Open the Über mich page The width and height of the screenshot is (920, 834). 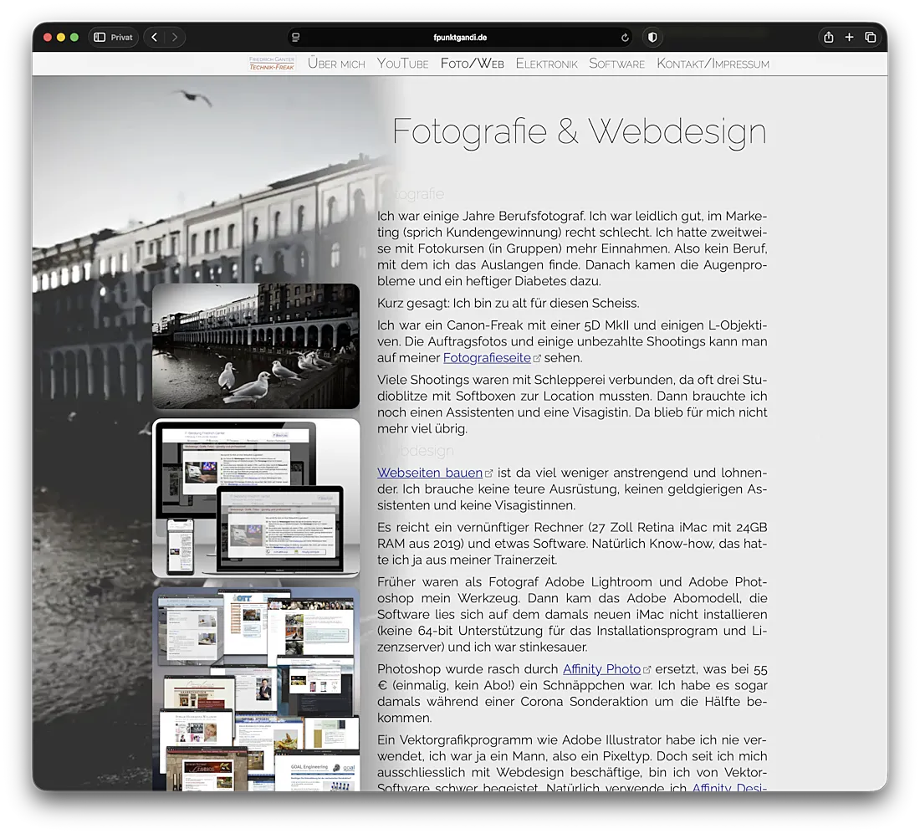[336, 64]
